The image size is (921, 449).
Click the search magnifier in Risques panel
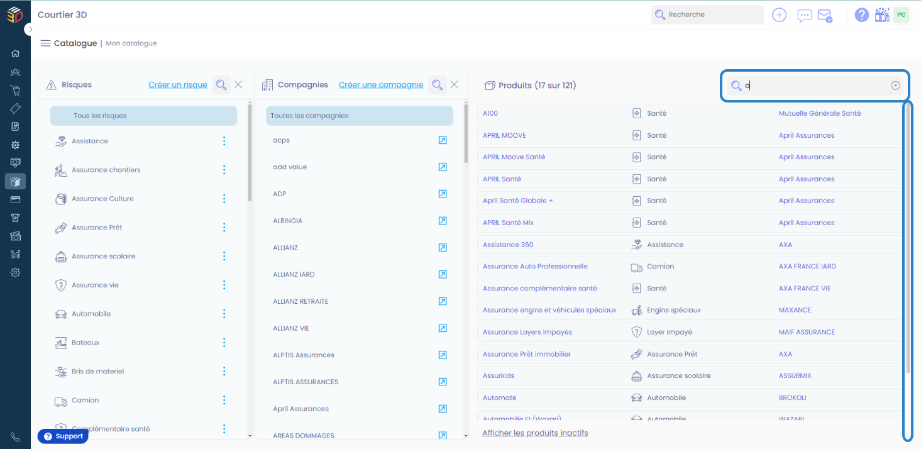coord(221,85)
